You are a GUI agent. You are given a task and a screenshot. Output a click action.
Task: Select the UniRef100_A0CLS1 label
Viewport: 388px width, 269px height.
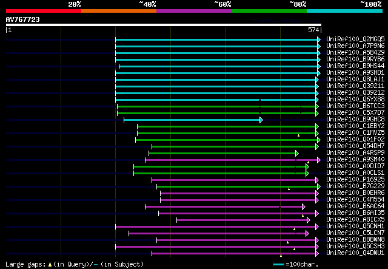pos(355,173)
